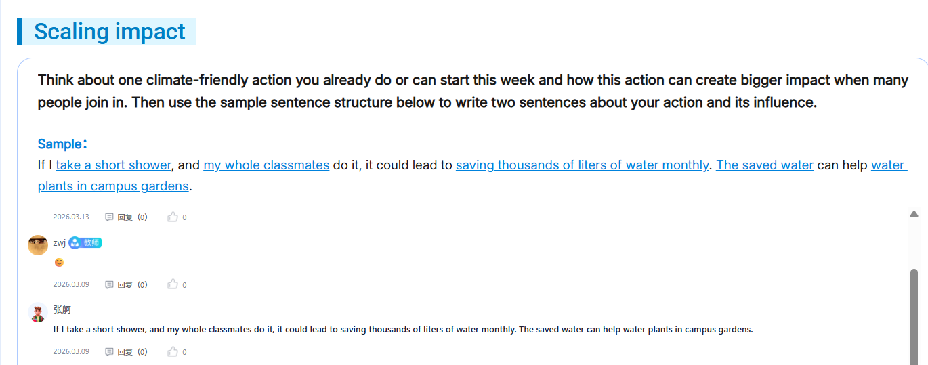This screenshot has width=928, height=365.
Task: Click the 'take a short shower' link
Action: coord(113,165)
